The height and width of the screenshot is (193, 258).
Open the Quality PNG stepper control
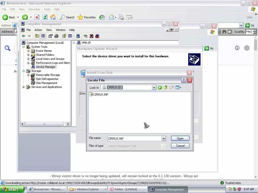(x=255, y=32)
